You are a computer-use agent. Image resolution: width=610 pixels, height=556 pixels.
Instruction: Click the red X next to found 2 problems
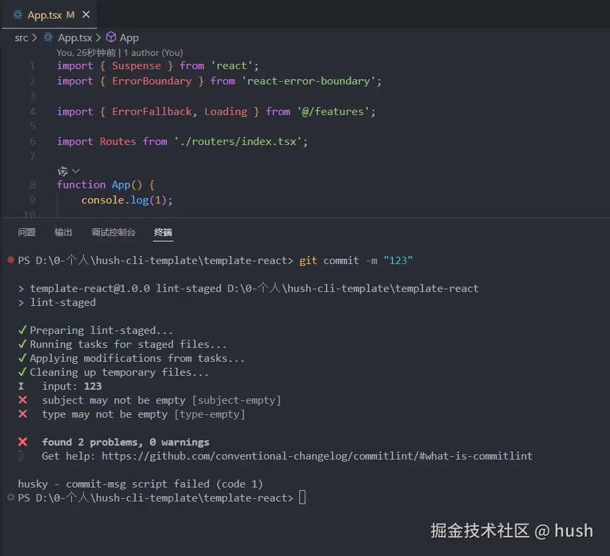(x=21, y=442)
